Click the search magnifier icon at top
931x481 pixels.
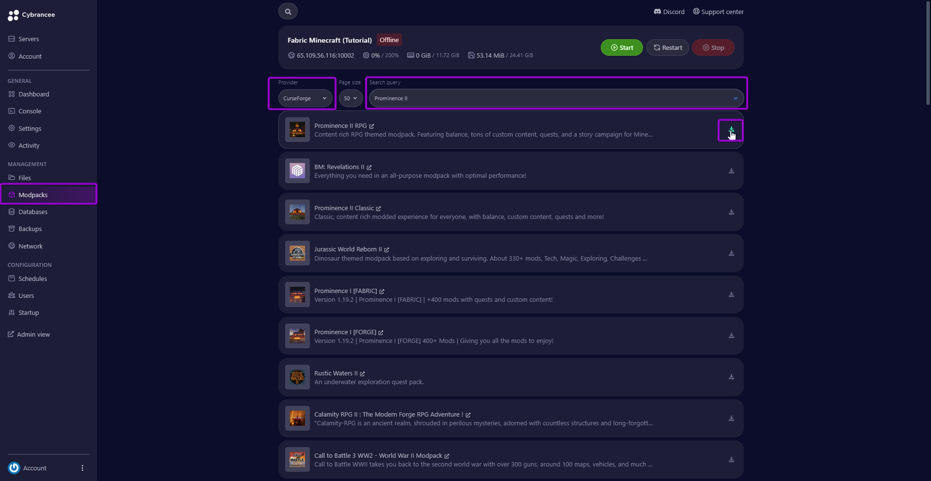(288, 12)
